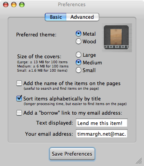The height and width of the screenshot is (166, 144).
Task: Click the window resize grip icon
Action: coord(139,161)
